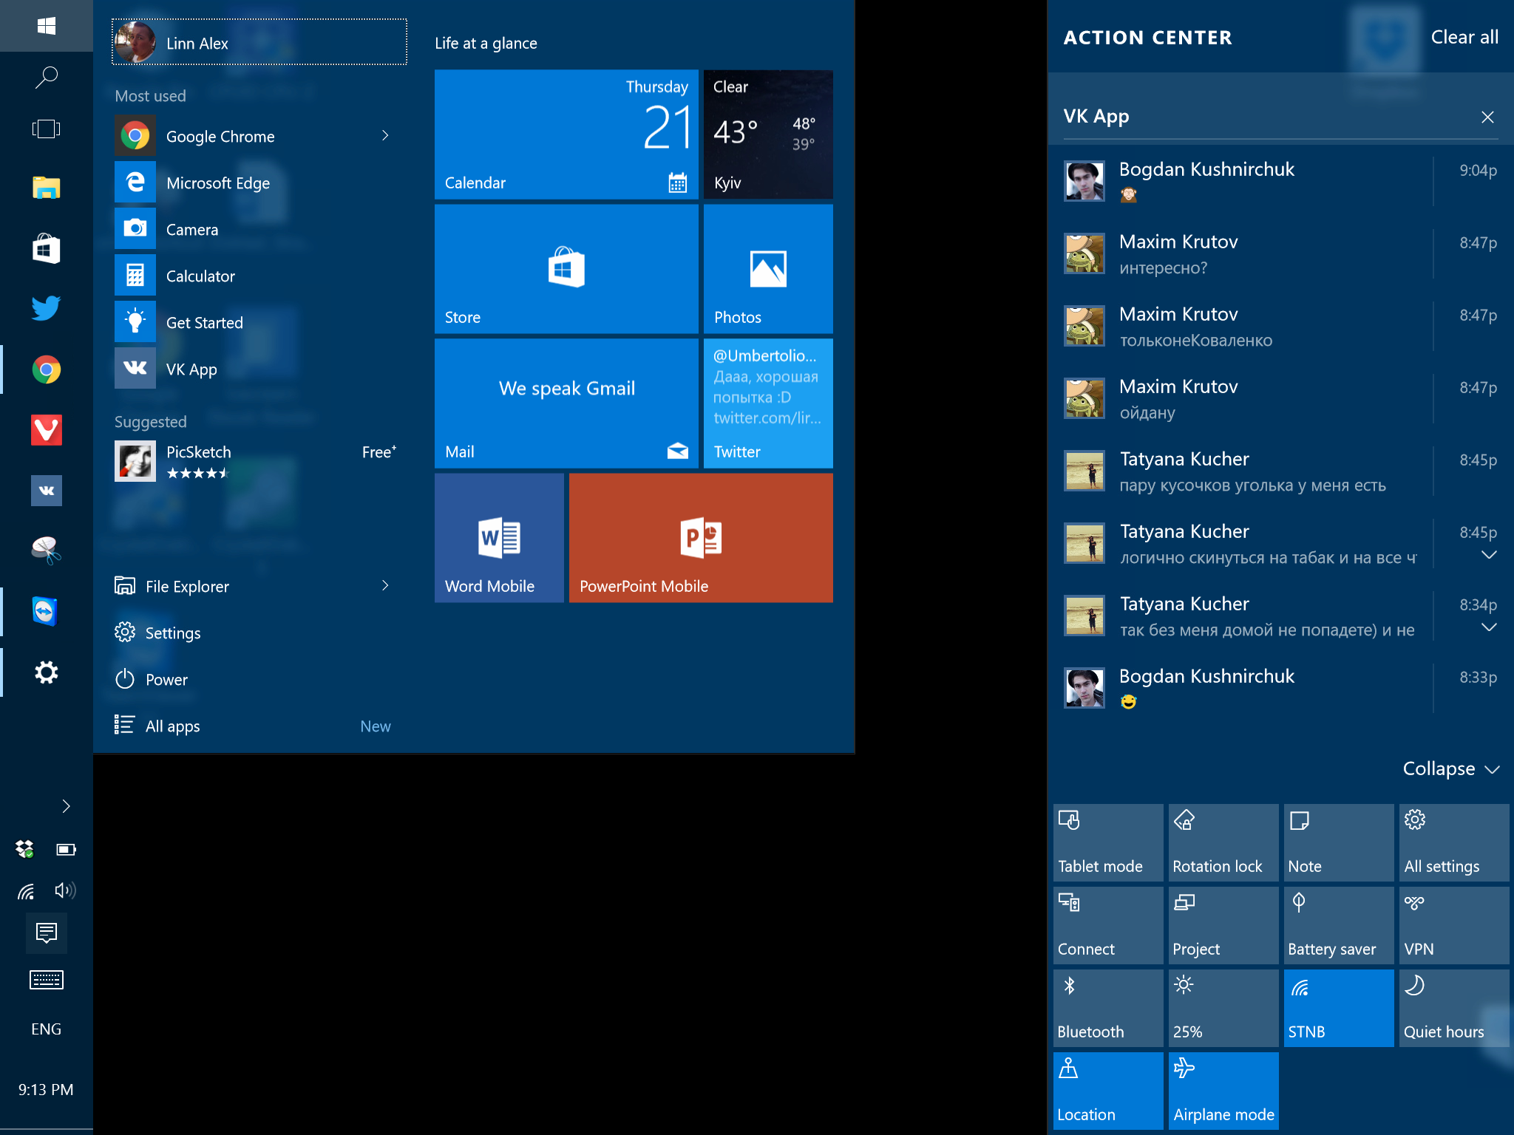Viewport: 1514px width, 1135px height.
Task: Launch File Explorer from the taskbar
Action: (46, 188)
